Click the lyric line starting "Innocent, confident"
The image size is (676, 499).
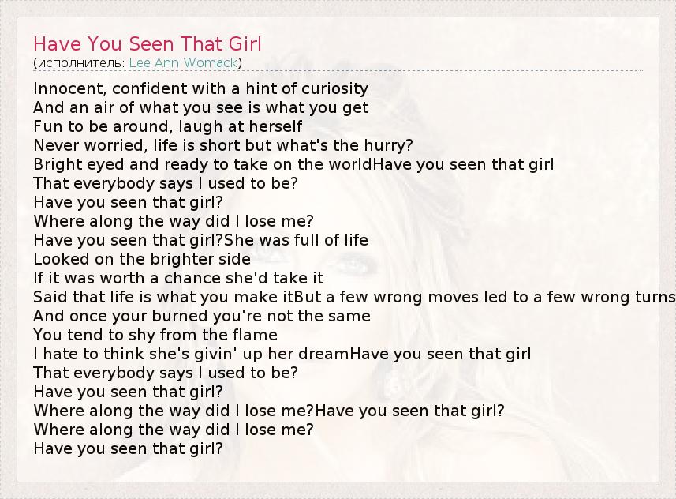coord(200,88)
